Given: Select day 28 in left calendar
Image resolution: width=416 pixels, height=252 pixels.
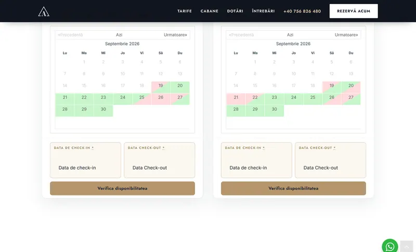Looking at the screenshot, I should pyautogui.click(x=64, y=110).
